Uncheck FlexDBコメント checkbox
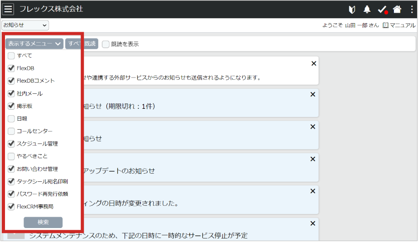This screenshot has height=243, width=418. tap(11, 81)
